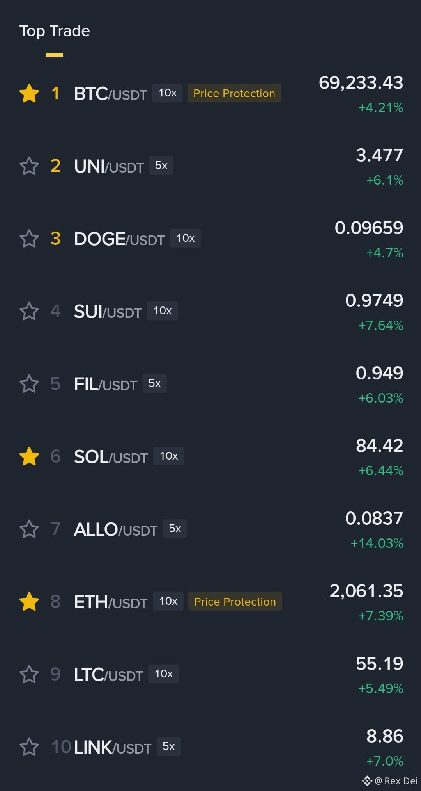Screen dimensions: 421x791
Task: Add DOGE/USDT to favorites via star
Action: [29, 239]
